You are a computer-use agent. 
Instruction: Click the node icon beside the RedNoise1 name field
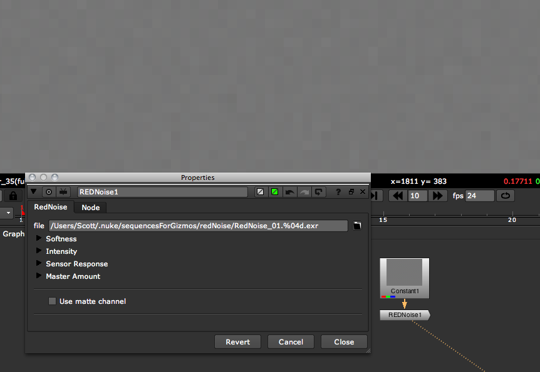(x=63, y=192)
